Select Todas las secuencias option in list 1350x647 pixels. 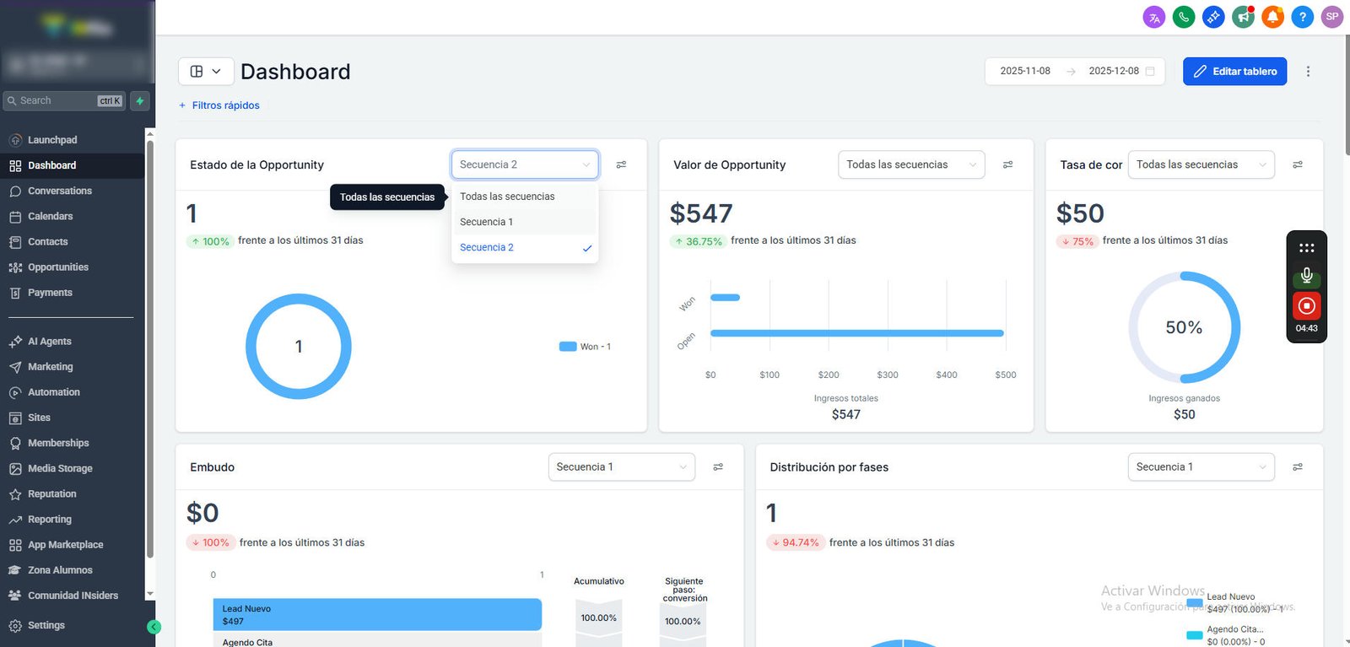coord(525,197)
